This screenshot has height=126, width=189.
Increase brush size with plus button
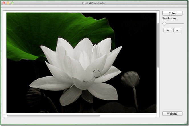[168, 30]
